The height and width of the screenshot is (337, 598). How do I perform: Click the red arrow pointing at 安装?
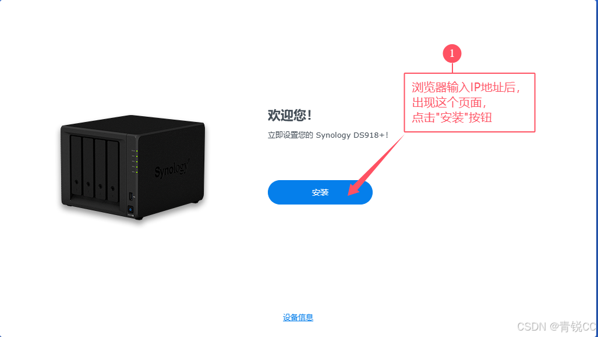(x=375, y=166)
